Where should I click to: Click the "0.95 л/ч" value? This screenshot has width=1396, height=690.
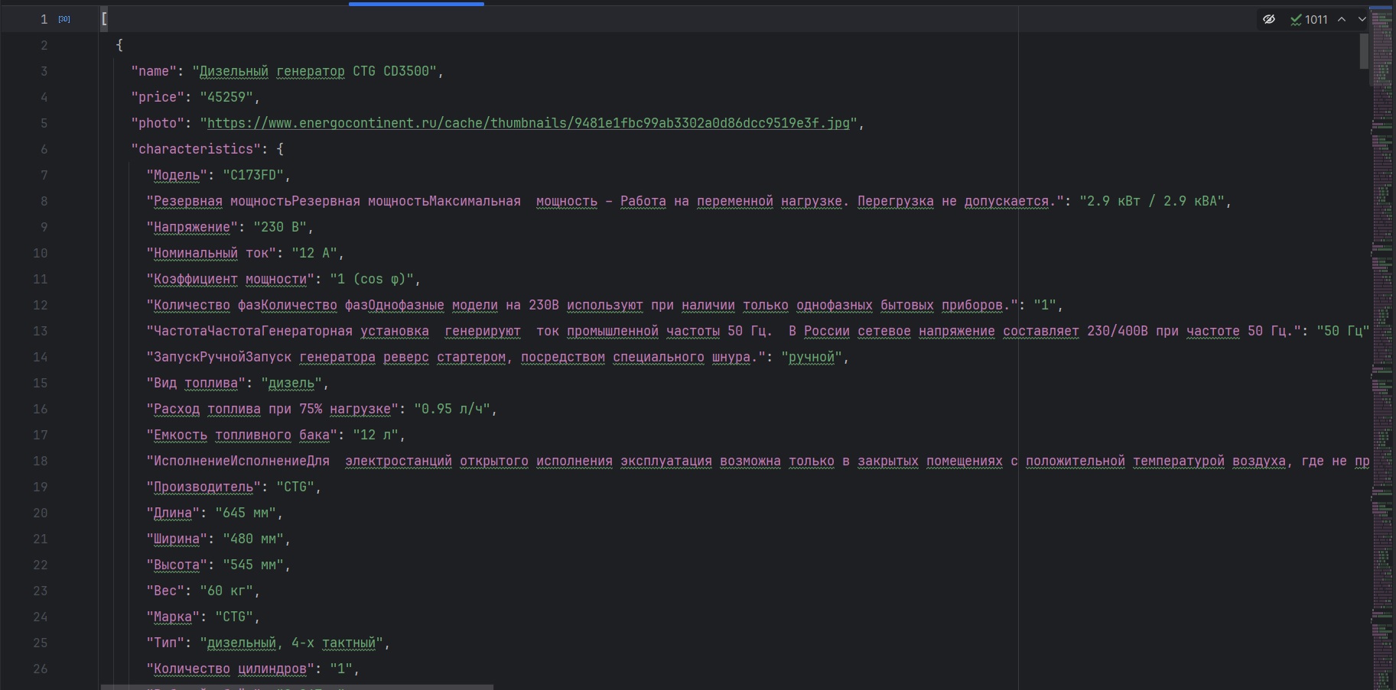[x=452, y=409]
